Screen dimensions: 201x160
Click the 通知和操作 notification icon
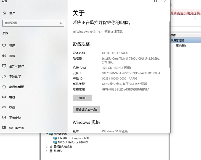coord(4,66)
